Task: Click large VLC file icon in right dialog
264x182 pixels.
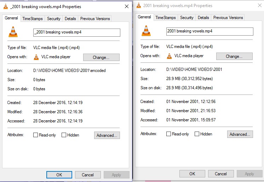Action: coord(146,30)
